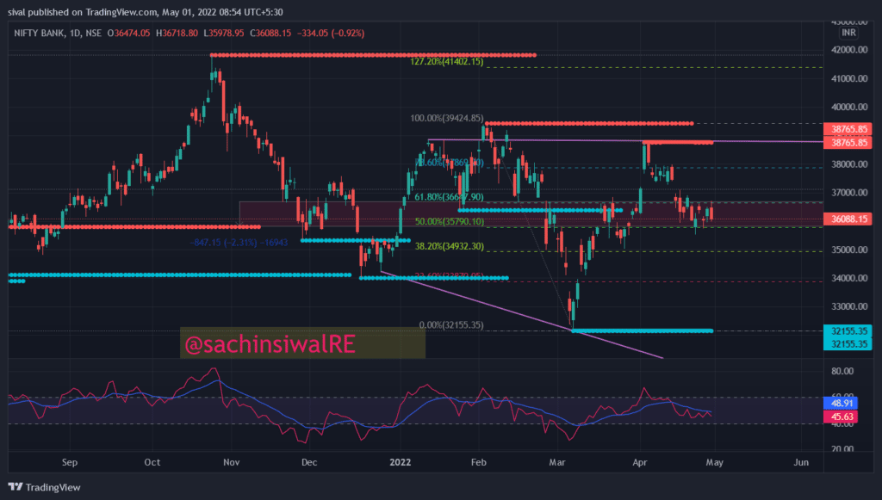
Task: Click the 0.00%(32155.35) Fibonacci label
Action: pos(451,325)
